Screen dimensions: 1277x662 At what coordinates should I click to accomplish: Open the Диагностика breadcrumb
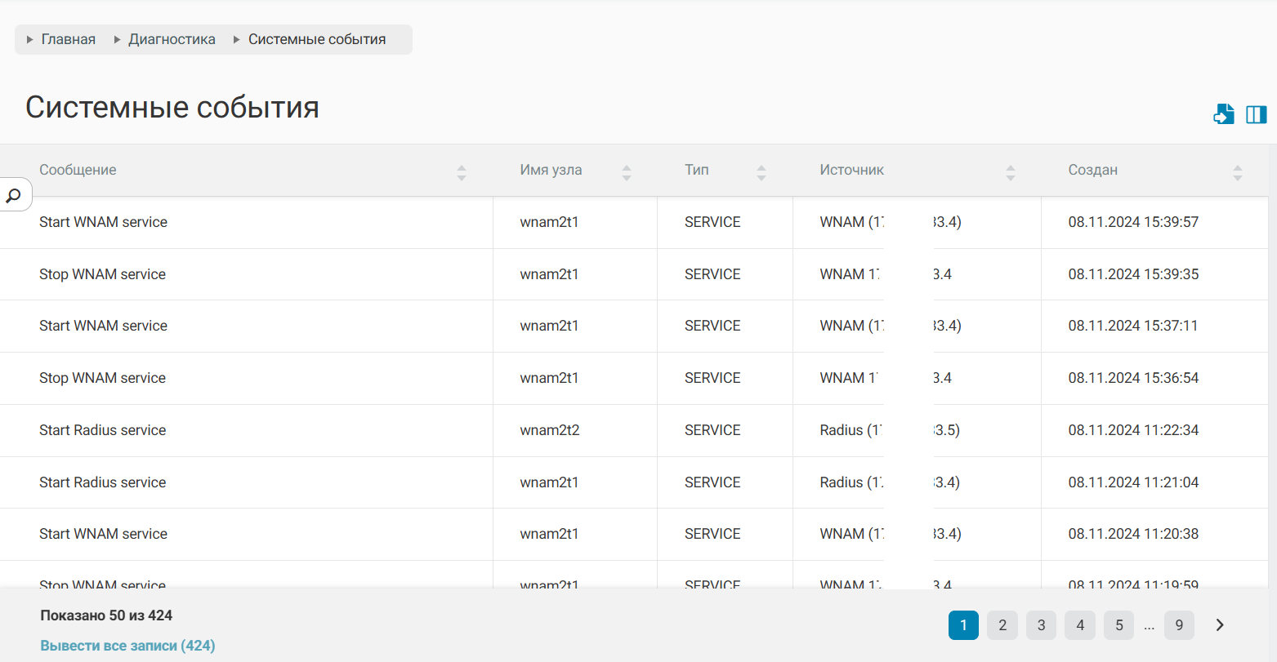pyautogui.click(x=172, y=39)
